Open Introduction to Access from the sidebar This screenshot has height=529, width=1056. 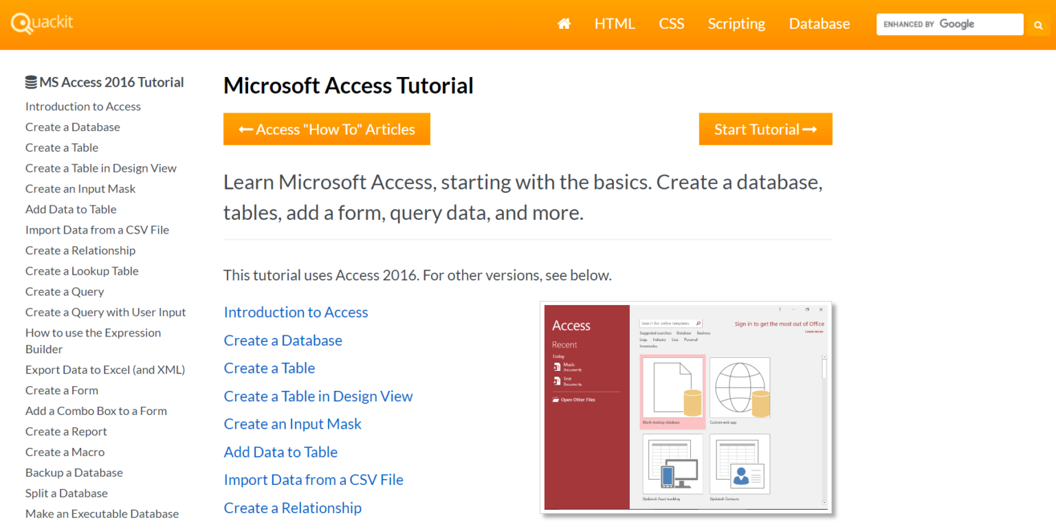(x=82, y=106)
